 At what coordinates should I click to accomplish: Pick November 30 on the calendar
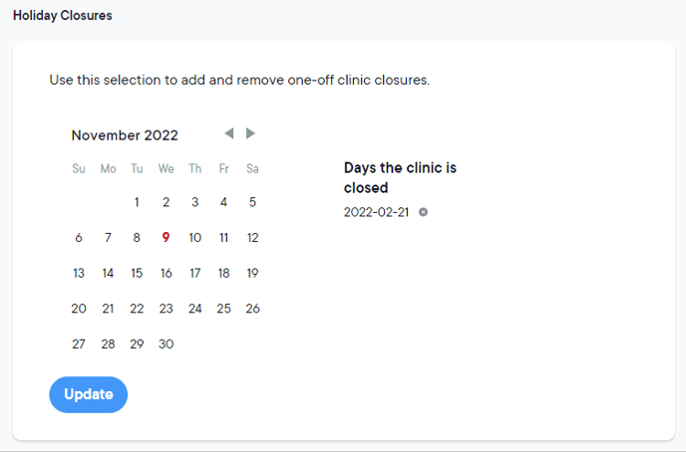click(166, 343)
